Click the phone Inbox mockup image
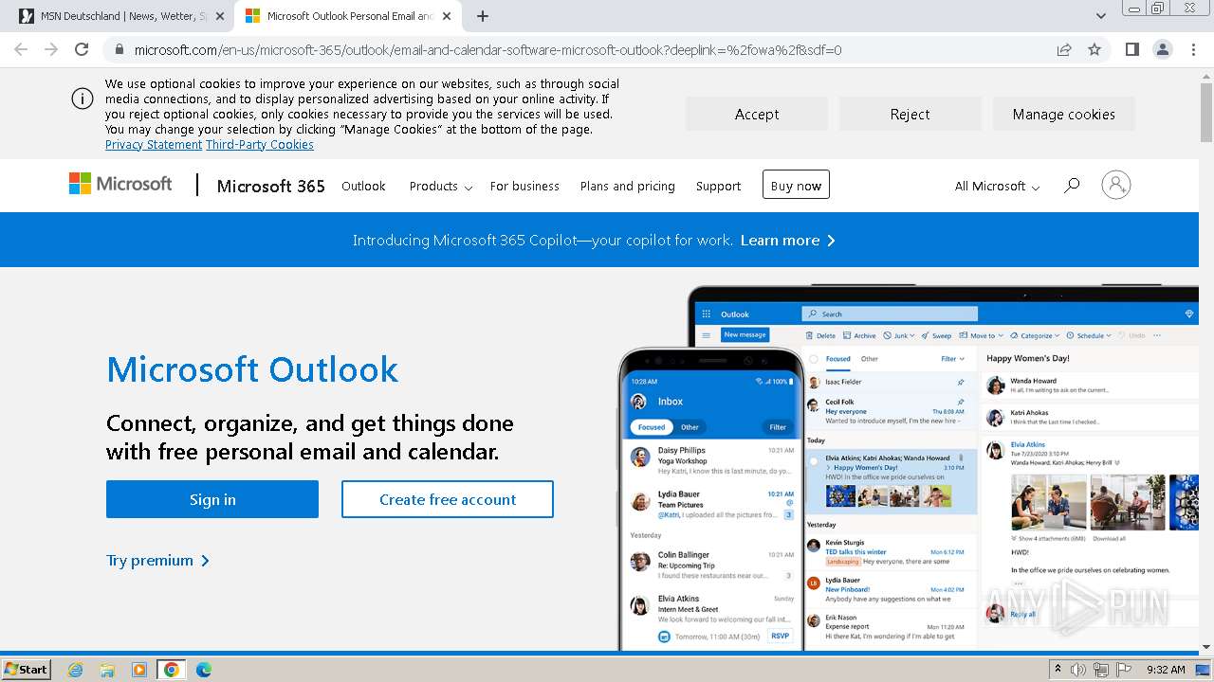This screenshot has width=1214, height=682. 711,500
